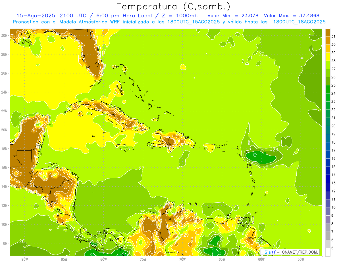Pick the purple legend swatch between 9 and 10
Viewport: 341px width, 263px height.
(328, 211)
